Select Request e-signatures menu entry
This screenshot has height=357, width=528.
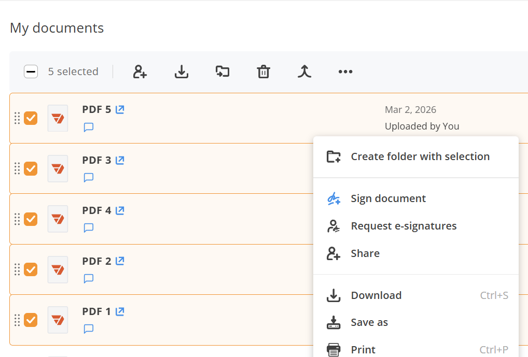coord(416,226)
